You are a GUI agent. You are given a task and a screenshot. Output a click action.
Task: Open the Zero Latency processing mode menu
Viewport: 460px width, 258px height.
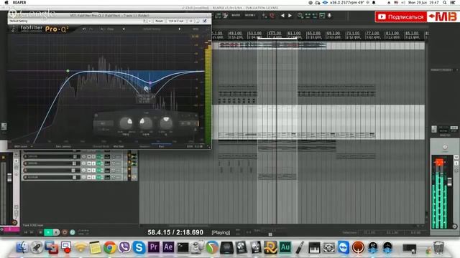pyautogui.click(x=63, y=146)
